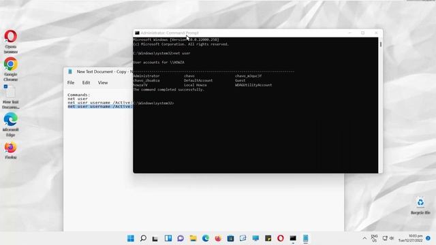Screen dimensions: 436x245
Task: Click 'DefaultAccount' in the Command Prompt output
Action: (x=198, y=80)
